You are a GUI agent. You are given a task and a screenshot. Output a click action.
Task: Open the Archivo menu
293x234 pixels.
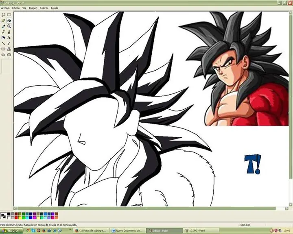coord(5,8)
